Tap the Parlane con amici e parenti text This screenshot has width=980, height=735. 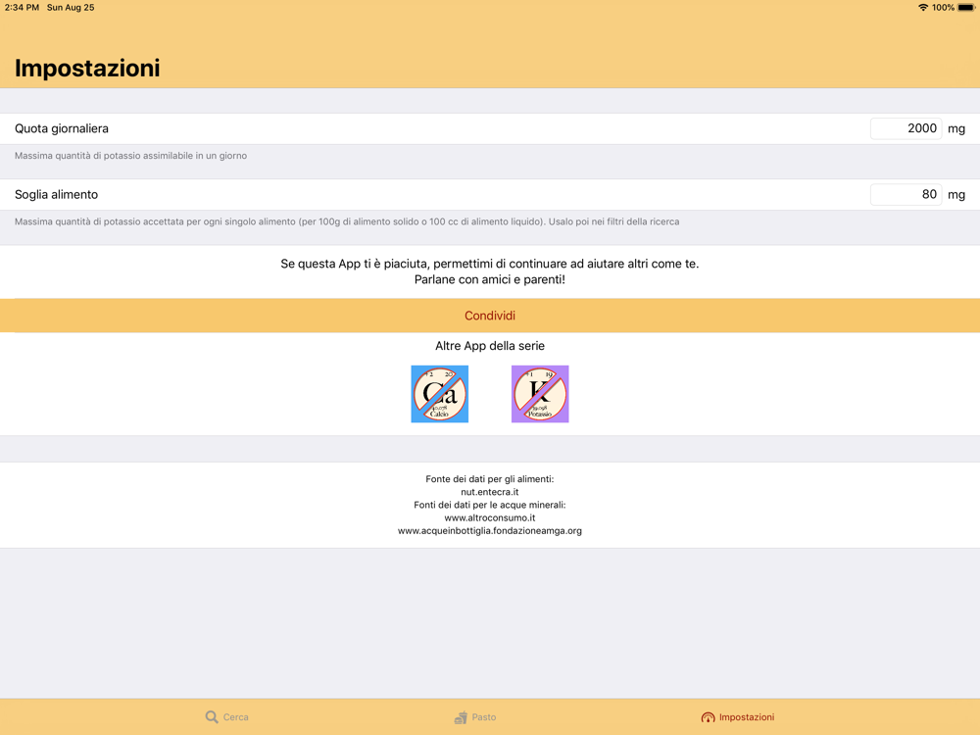click(489, 279)
